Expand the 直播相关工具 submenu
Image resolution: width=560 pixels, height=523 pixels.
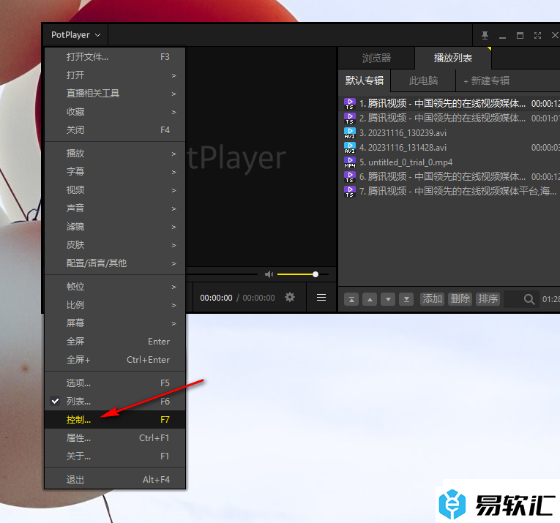(115, 94)
